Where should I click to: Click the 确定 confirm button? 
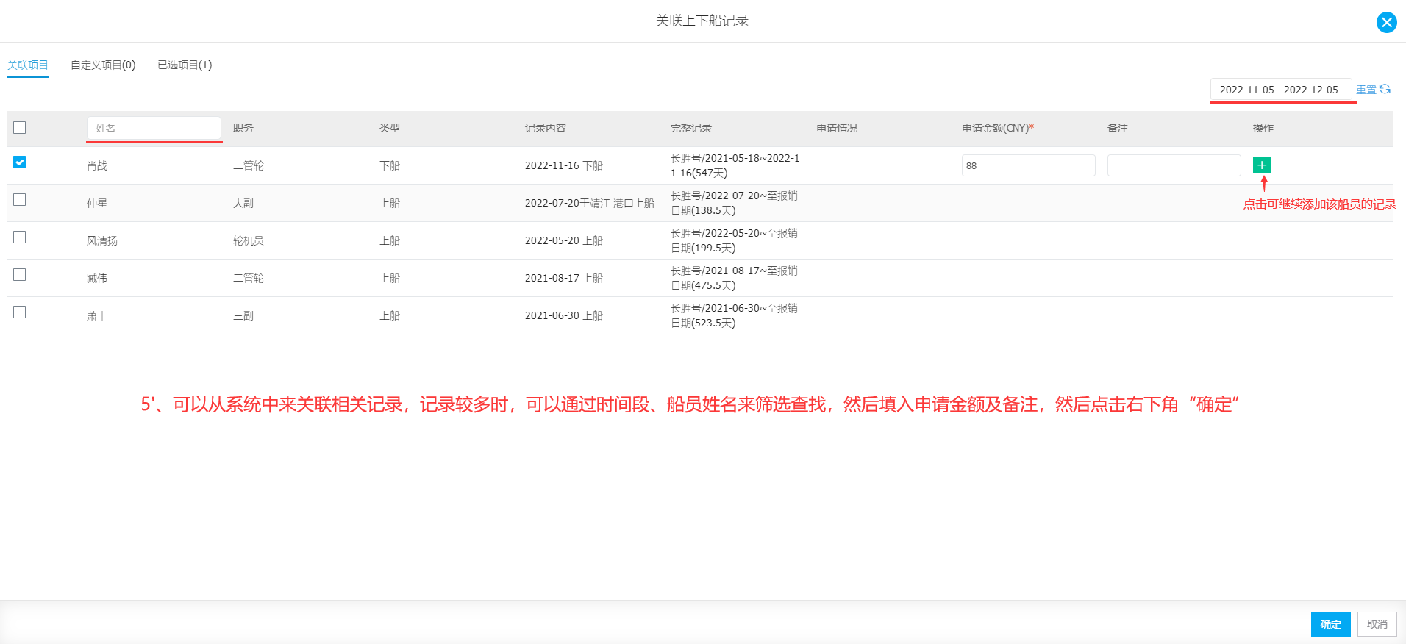coord(1330,624)
